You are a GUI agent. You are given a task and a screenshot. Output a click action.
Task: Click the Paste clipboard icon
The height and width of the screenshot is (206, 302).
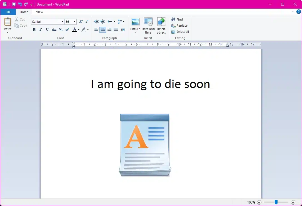click(8, 22)
